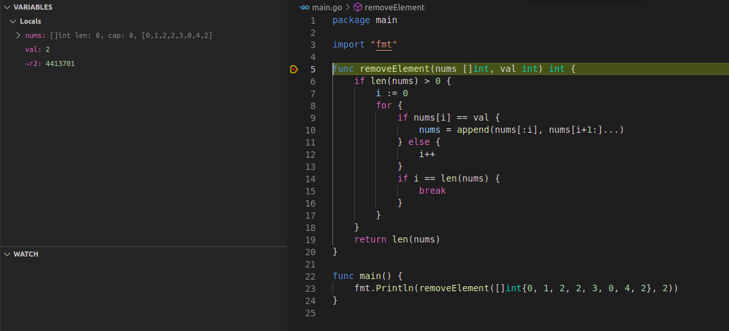
Task: Click the breakpoint marker on line 5
Action: [294, 69]
